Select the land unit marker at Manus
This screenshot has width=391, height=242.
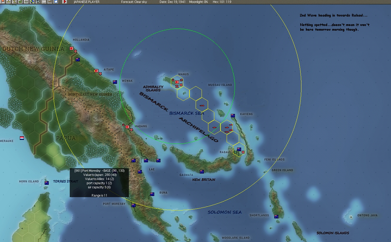(x=181, y=85)
